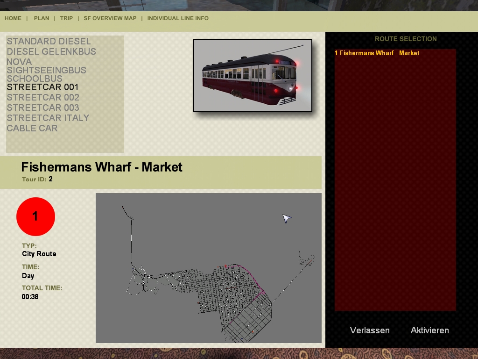Select STANDARD DIESEL vehicle
This screenshot has width=478, height=359.
point(49,41)
